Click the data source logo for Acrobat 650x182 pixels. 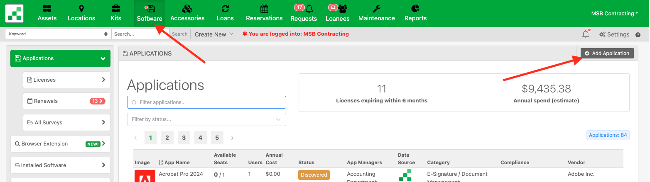[405, 175]
